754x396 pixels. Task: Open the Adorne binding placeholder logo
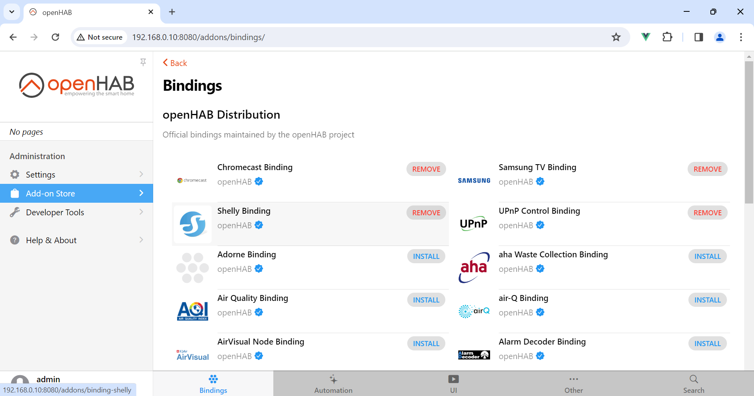pos(192,268)
